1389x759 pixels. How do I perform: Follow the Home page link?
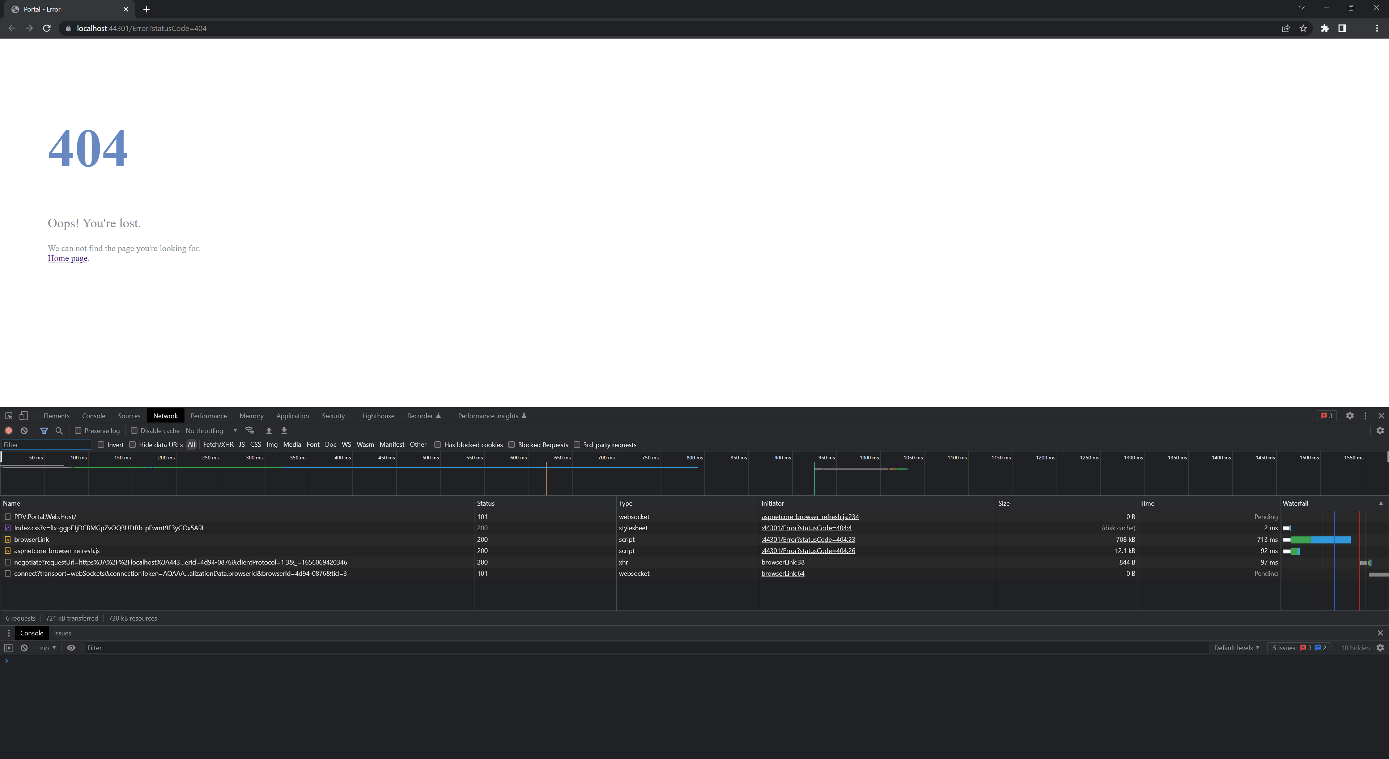click(67, 258)
